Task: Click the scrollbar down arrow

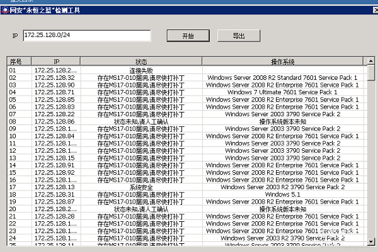Action: point(371,241)
